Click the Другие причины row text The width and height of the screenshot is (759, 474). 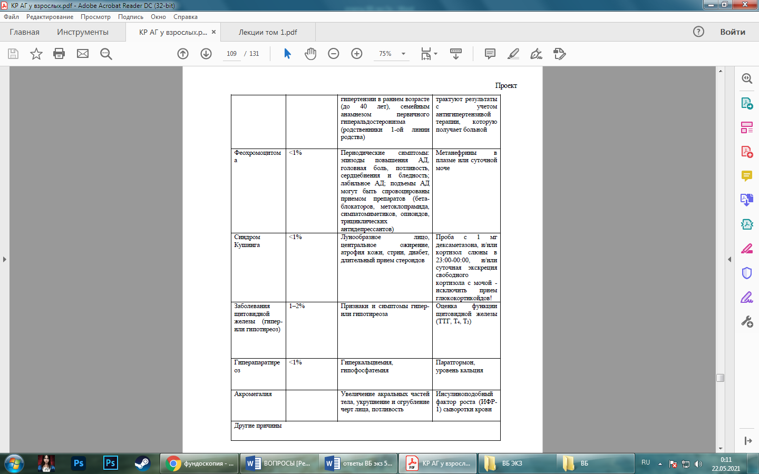[258, 426]
